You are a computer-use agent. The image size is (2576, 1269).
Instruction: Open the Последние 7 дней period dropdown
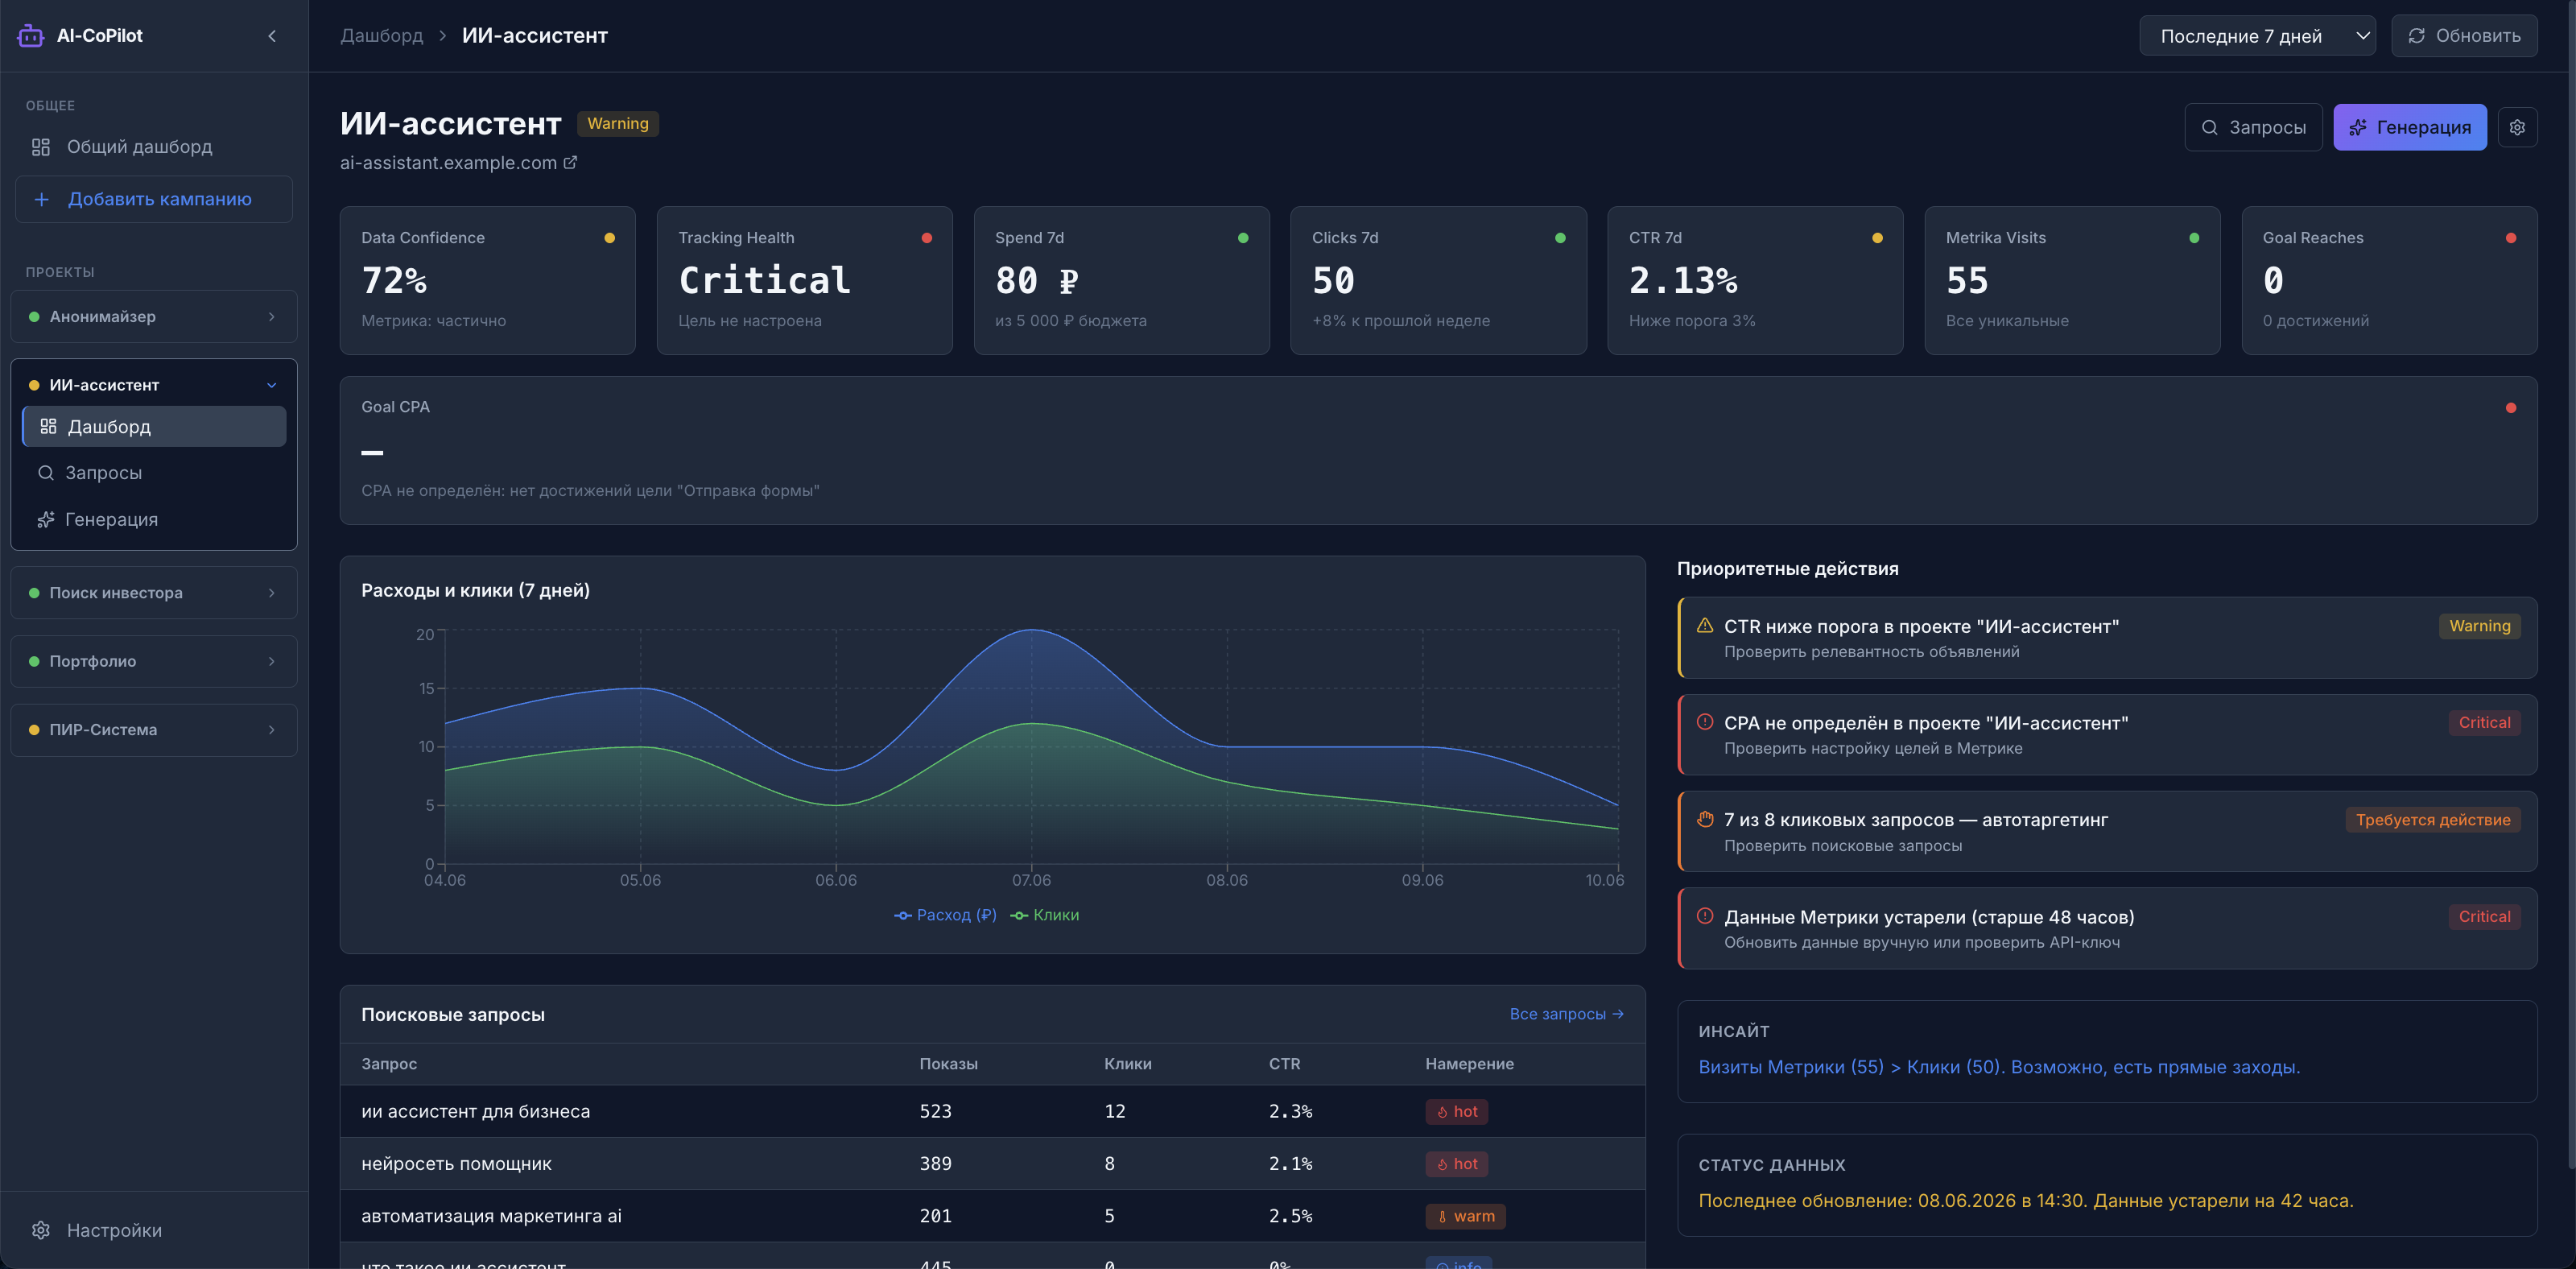click(2257, 36)
